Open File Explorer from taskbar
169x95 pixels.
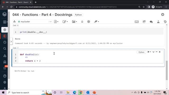pos(68,93)
